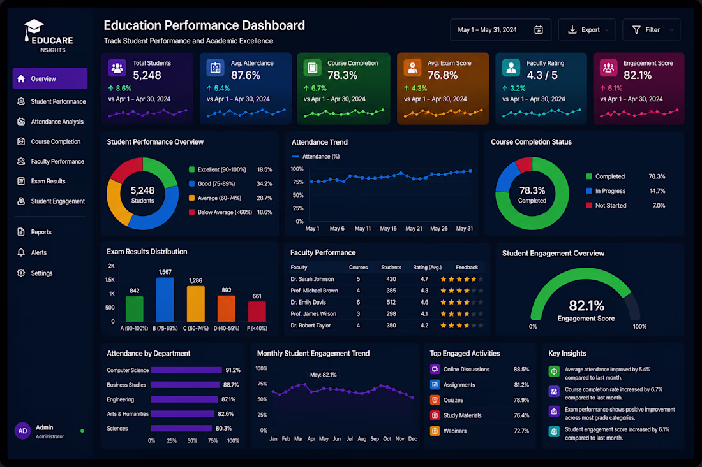This screenshot has height=467, width=702.
Task: Click the Exam Results sidebar icon
Action: [21, 181]
